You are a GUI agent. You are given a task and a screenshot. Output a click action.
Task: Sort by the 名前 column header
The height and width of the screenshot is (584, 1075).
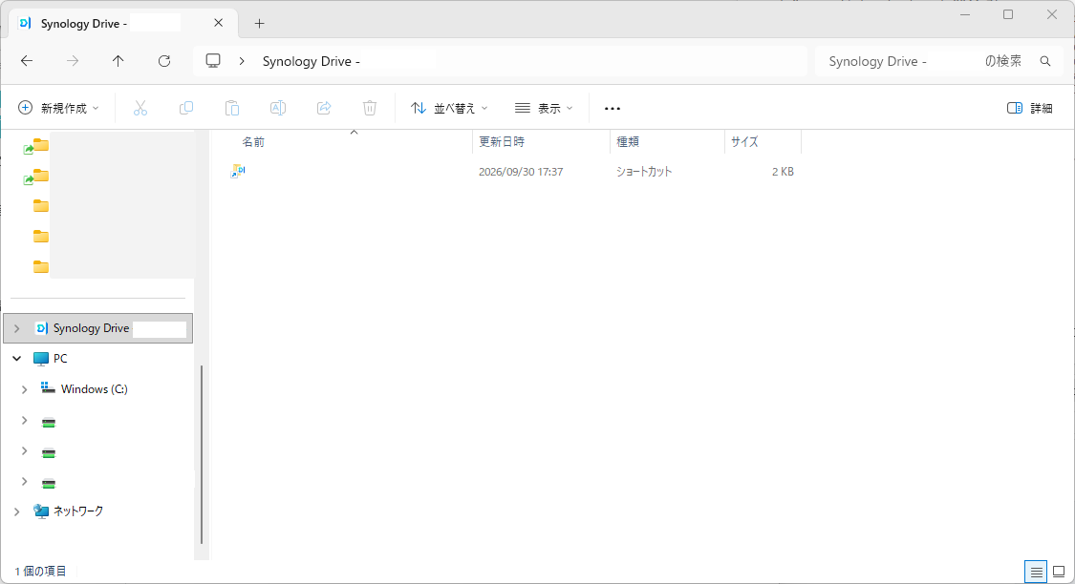(253, 142)
